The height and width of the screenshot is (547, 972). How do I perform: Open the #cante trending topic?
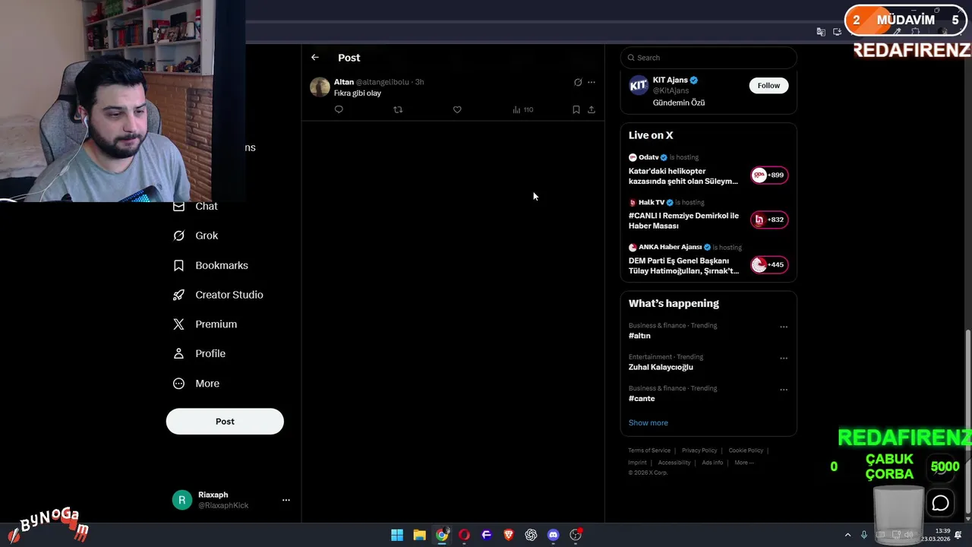642,398
